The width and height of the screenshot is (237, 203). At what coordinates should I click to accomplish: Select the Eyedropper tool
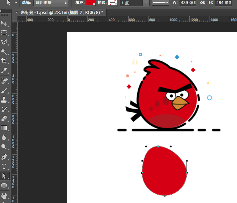[x=4, y=70]
